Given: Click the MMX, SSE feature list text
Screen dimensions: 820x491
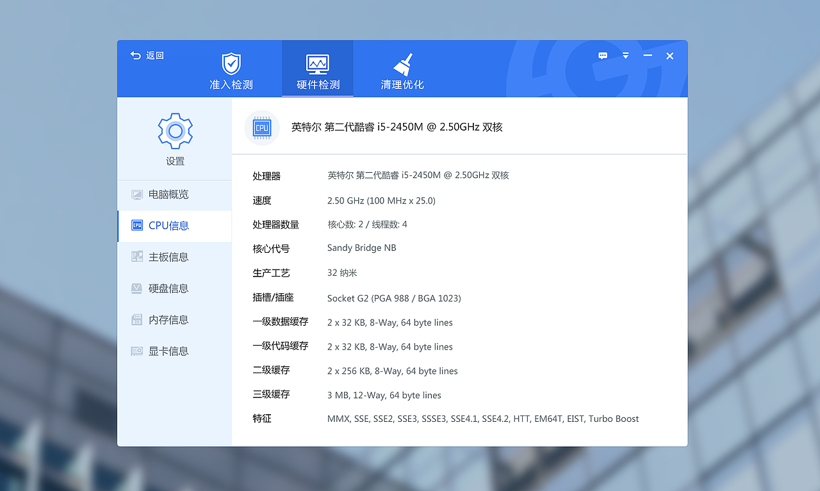Looking at the screenshot, I should coord(483,419).
